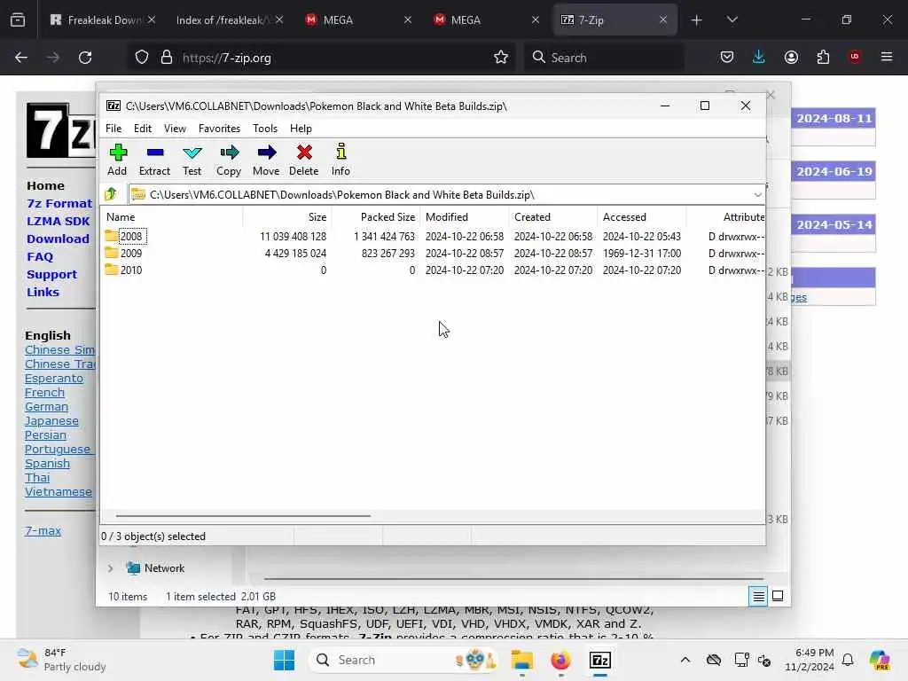The image size is (908, 681).
Task: Sort by the Name column header
Action: click(x=173, y=217)
